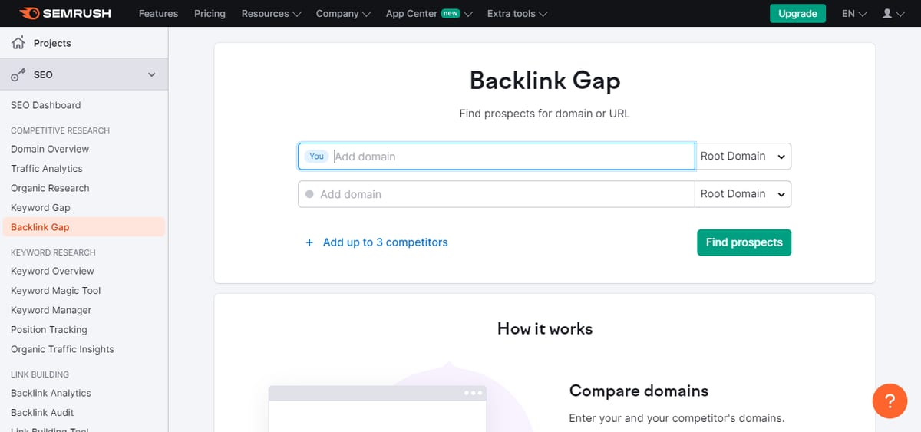Click the Find prospects button

tap(744, 242)
